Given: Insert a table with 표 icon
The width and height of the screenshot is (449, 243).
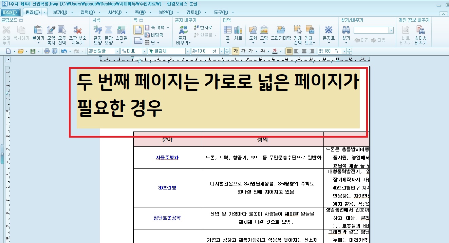Looking at the screenshot, I should pyautogui.click(x=227, y=30).
